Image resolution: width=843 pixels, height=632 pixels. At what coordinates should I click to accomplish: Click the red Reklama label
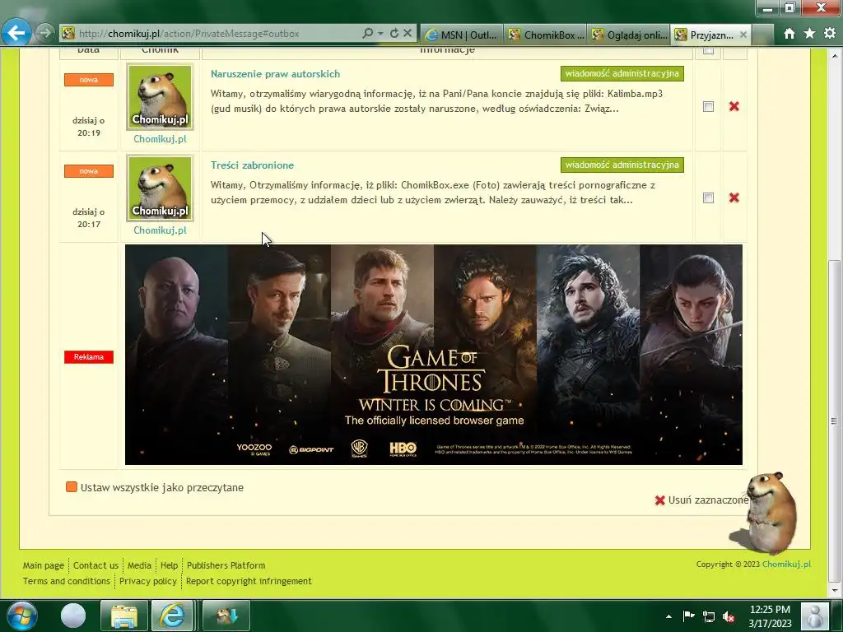[89, 357]
